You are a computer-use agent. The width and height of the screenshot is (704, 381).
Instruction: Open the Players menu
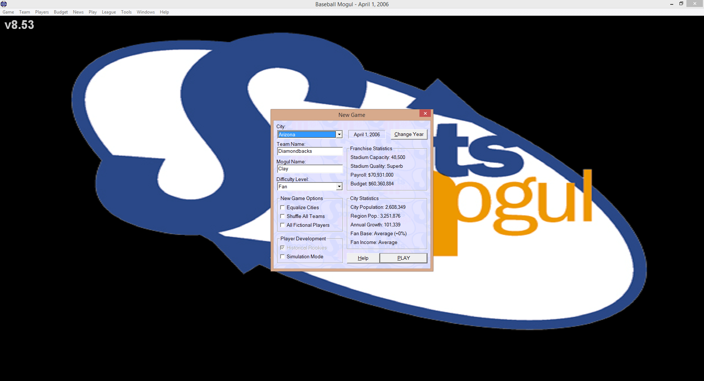42,12
